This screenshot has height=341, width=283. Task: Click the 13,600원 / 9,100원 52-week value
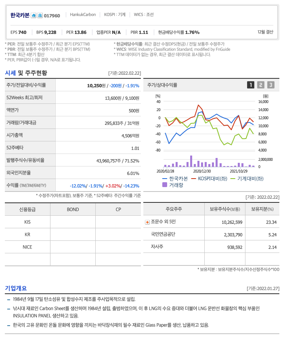[x=122, y=98]
